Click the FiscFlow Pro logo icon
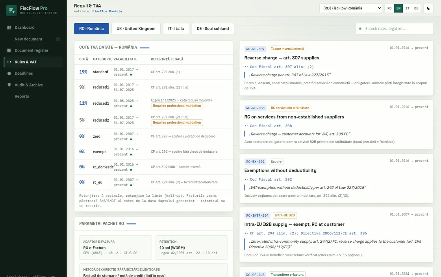The width and height of the screenshot is (441, 277). coord(11,10)
